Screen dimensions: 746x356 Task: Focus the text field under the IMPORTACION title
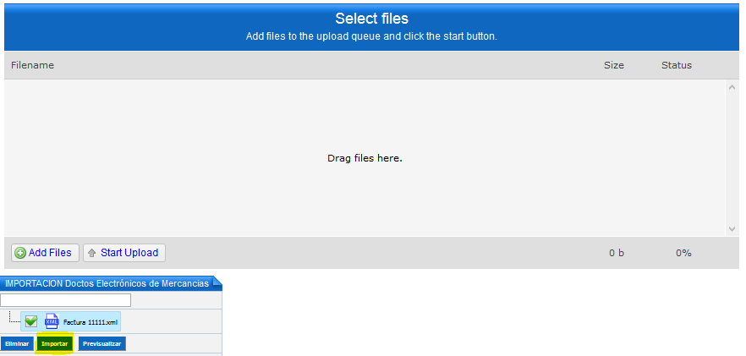click(x=66, y=300)
